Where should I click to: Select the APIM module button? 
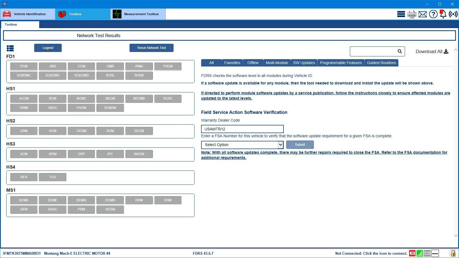(x=53, y=154)
